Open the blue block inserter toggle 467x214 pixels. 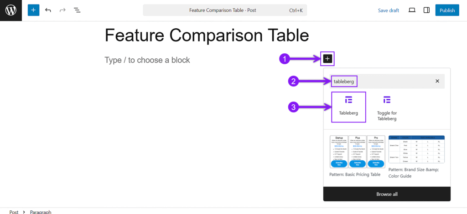pos(33,10)
